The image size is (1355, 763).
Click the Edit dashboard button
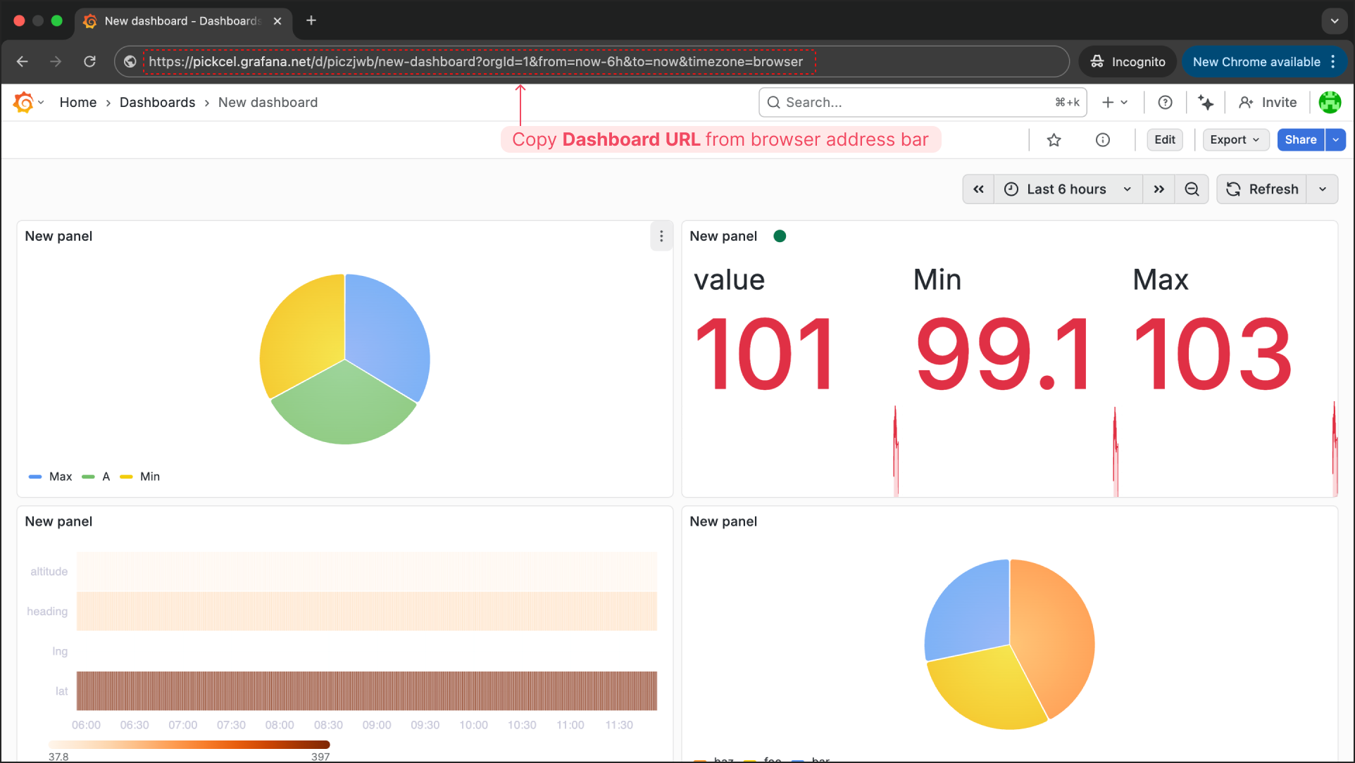[1164, 140]
